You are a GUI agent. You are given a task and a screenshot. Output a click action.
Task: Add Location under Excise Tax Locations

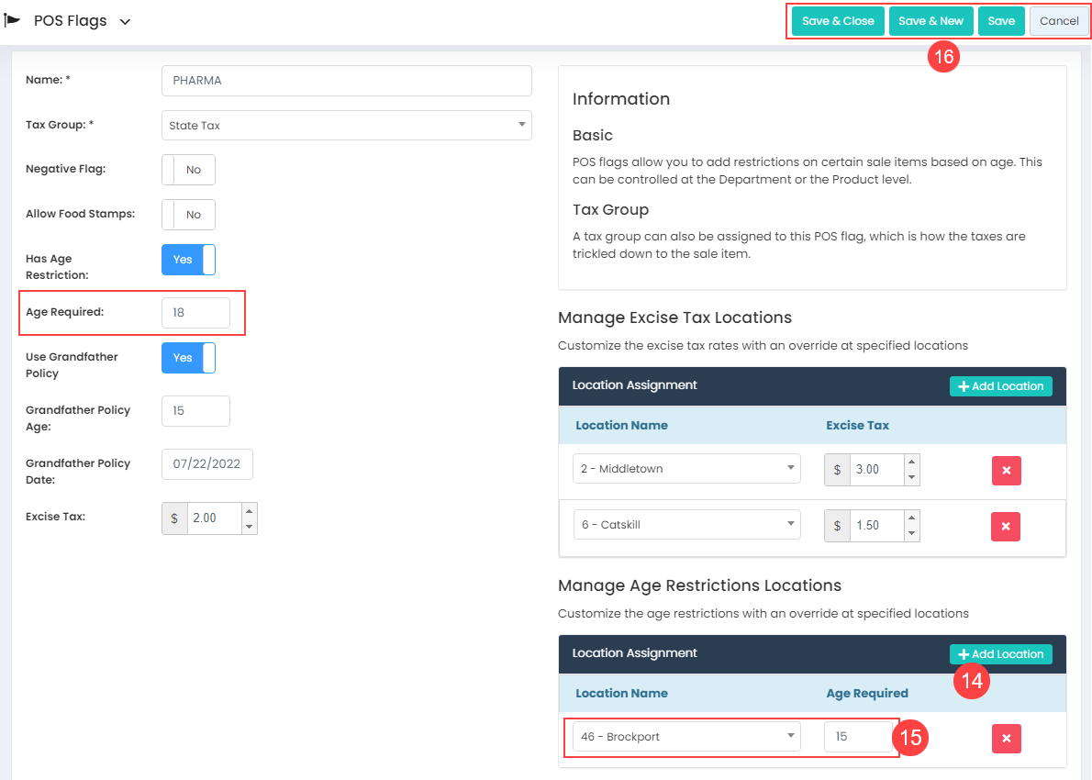1000,386
